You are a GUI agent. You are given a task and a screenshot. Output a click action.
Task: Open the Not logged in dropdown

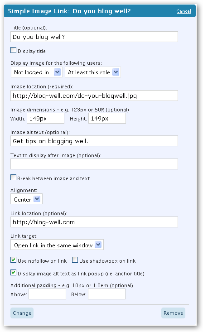(37, 72)
